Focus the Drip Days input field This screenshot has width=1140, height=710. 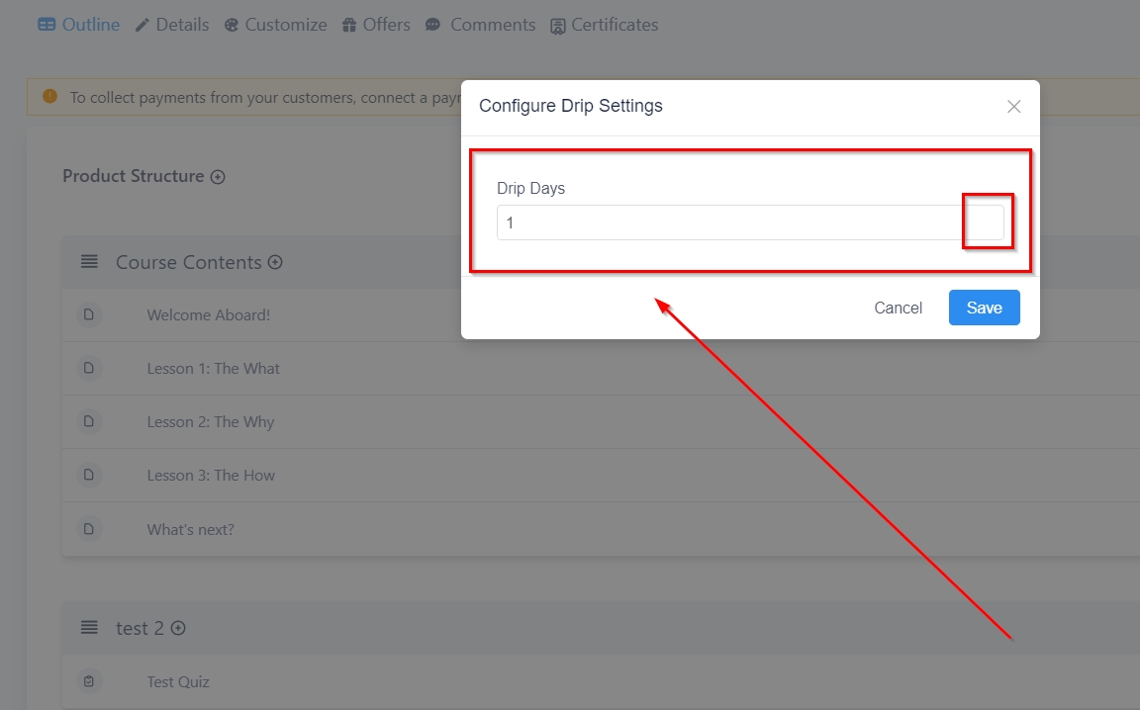(728, 223)
